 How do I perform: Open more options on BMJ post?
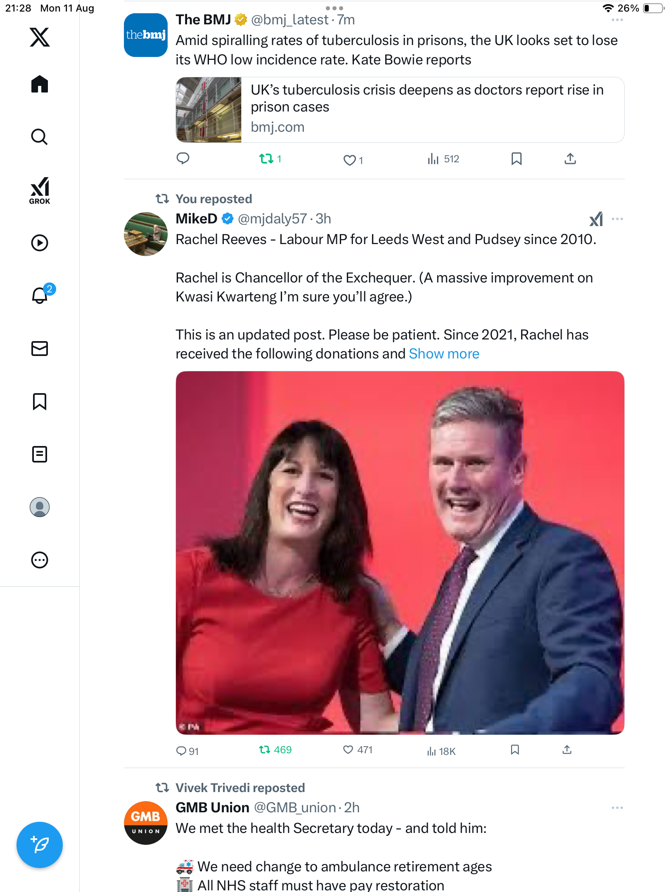617,20
